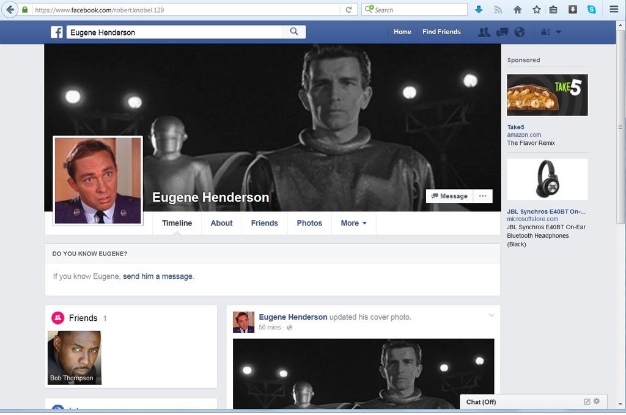The height and width of the screenshot is (415, 626).
Task: Click the 'DO YOU KNOW EUGENE?' heading
Action: (x=90, y=254)
